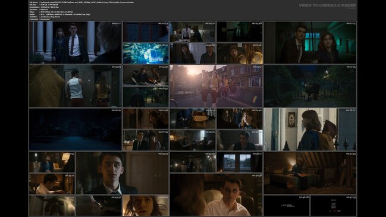386x217 pixels.
Task: Open bottom-left misty figure frame
Action: 52,206
